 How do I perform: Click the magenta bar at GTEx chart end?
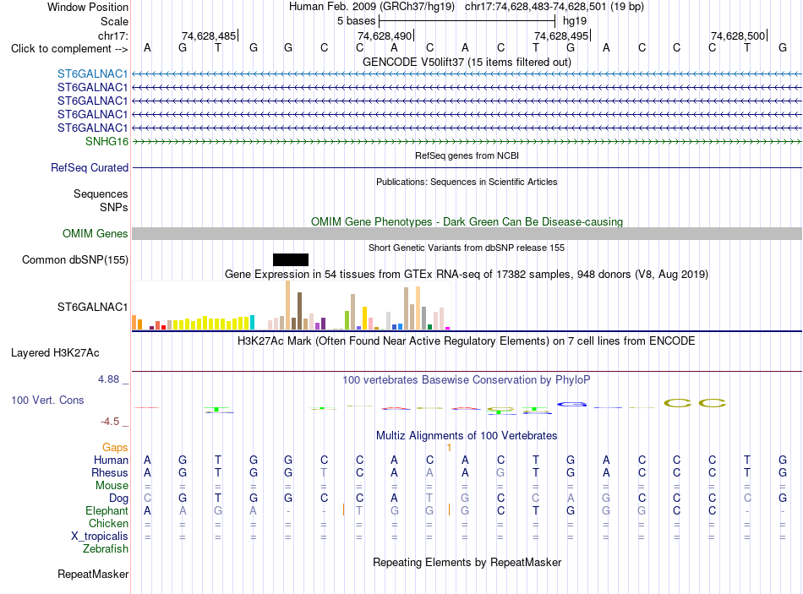[448, 328]
